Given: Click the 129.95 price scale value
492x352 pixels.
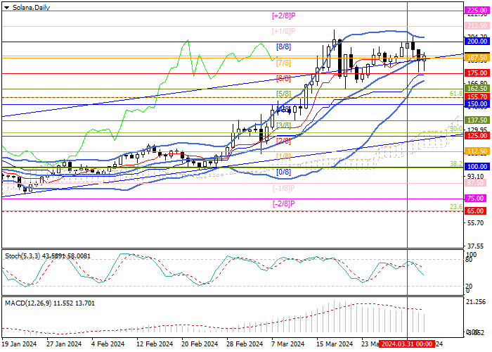Looking at the screenshot, I should pyautogui.click(x=477, y=129).
